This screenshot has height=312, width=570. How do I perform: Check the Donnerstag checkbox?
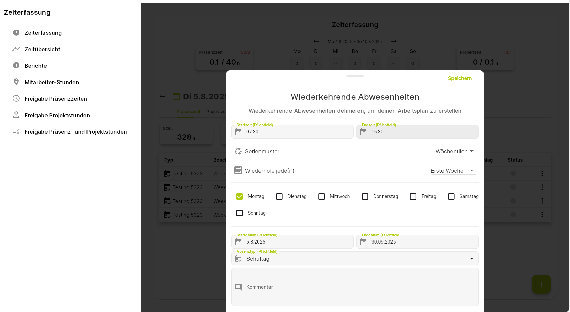pos(365,196)
